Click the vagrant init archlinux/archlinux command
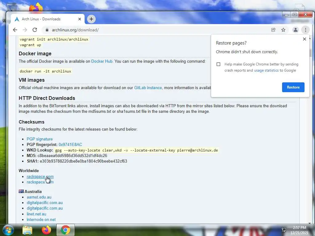This screenshot has height=236, width=315. coord(54,39)
